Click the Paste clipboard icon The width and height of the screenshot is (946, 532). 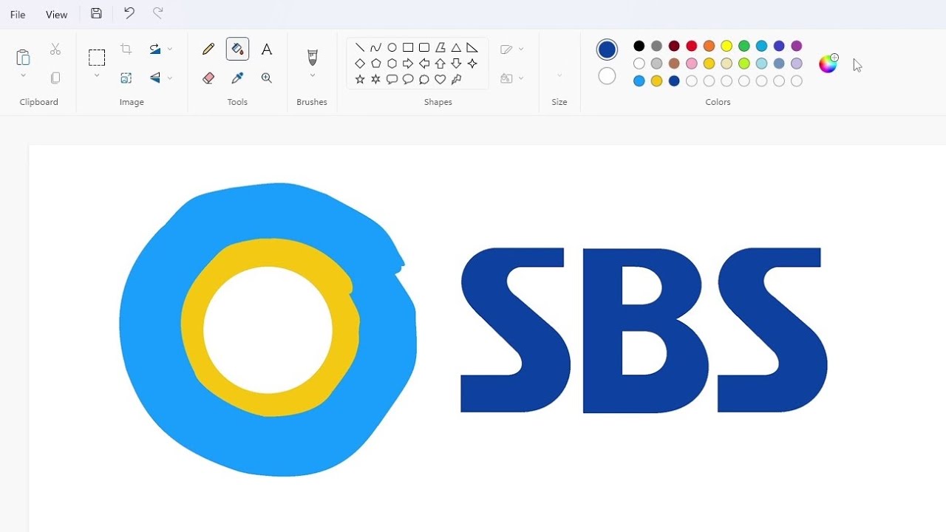click(x=23, y=57)
